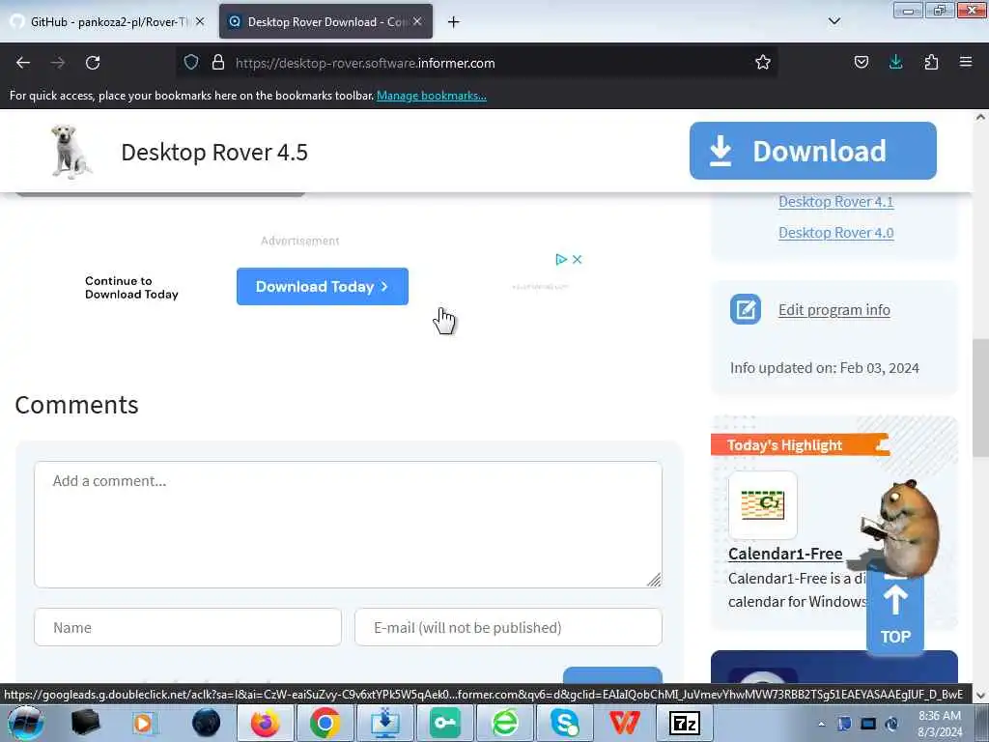Open the Desktop Rover 4.1 link

click(x=835, y=202)
